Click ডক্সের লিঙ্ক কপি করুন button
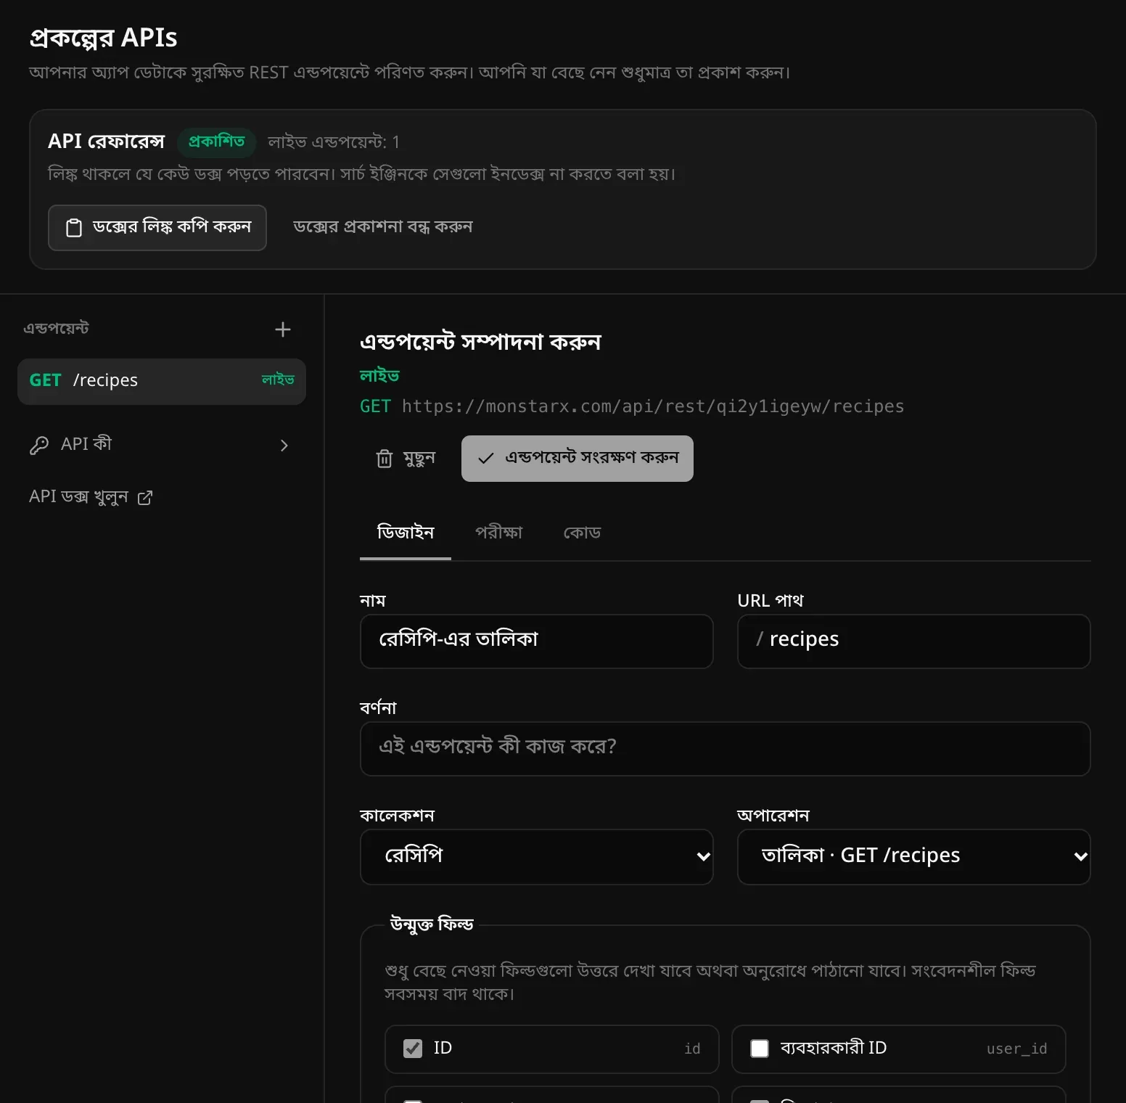Image resolution: width=1126 pixels, height=1103 pixels. [157, 228]
